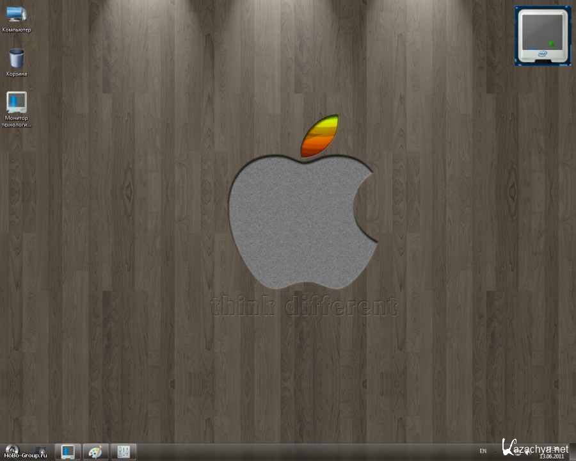Select the Корзина recycle bin icon

17,58
